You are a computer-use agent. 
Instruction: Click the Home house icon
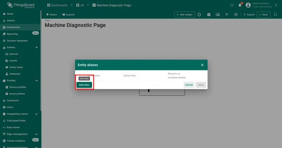(4, 14)
